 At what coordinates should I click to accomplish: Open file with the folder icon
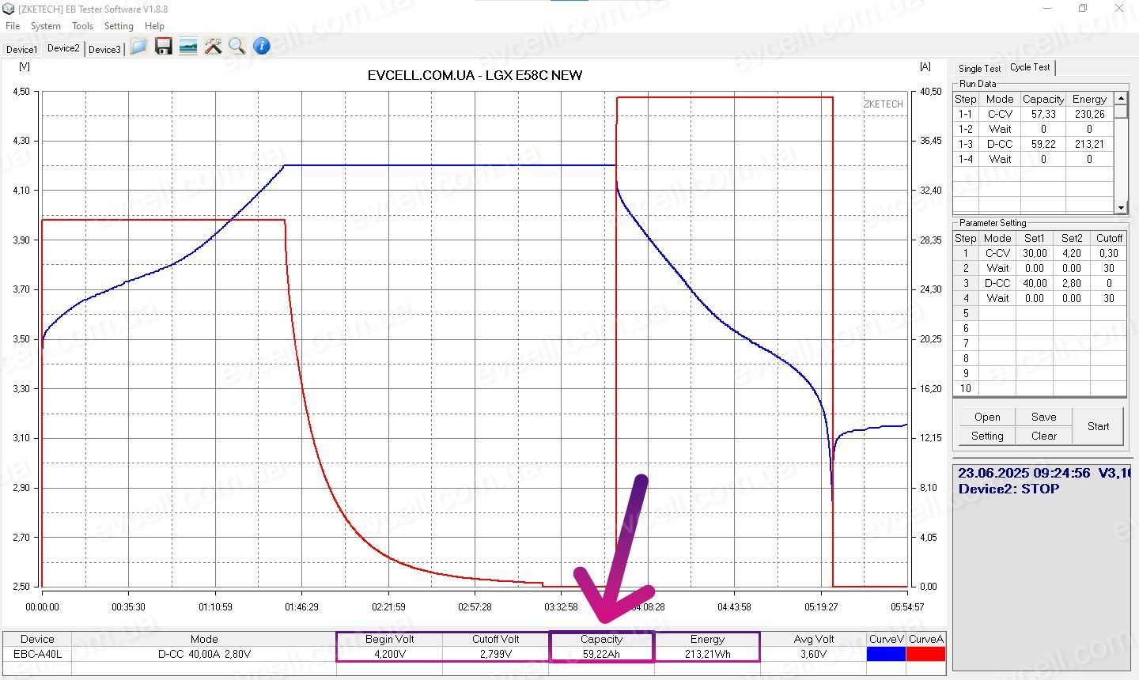pos(139,47)
